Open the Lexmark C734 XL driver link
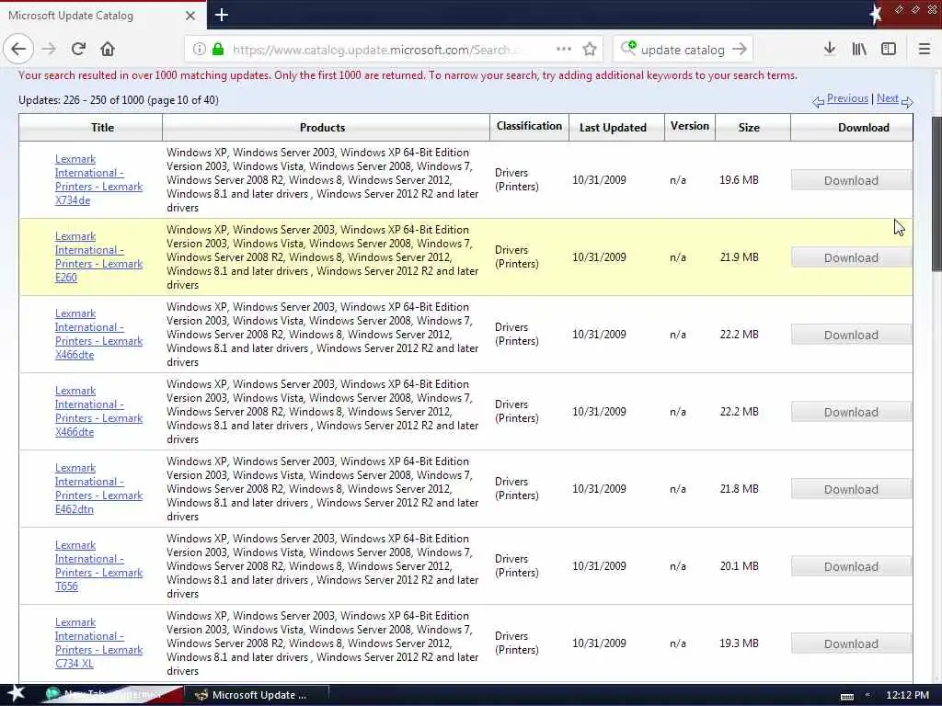942x706 pixels. pyautogui.click(x=98, y=643)
